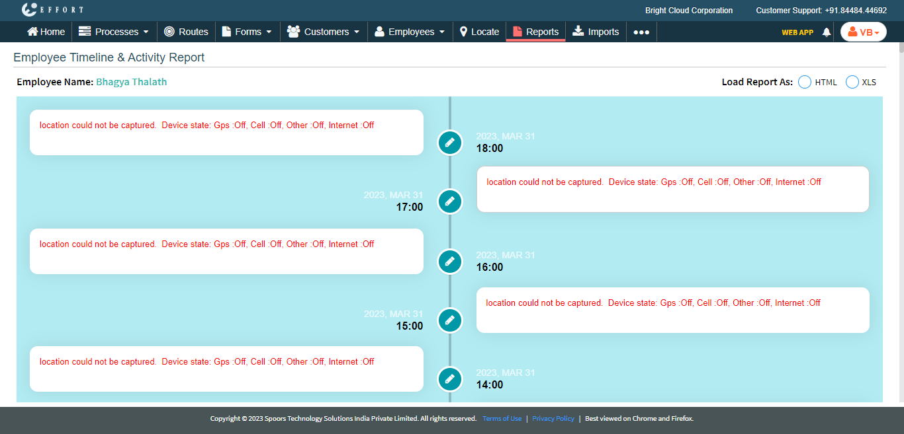Click the WEB APP link

(797, 32)
